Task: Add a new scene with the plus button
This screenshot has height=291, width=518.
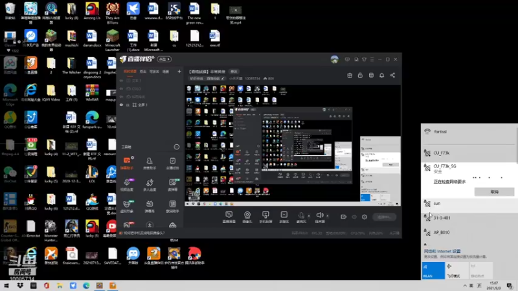Action: [179, 71]
